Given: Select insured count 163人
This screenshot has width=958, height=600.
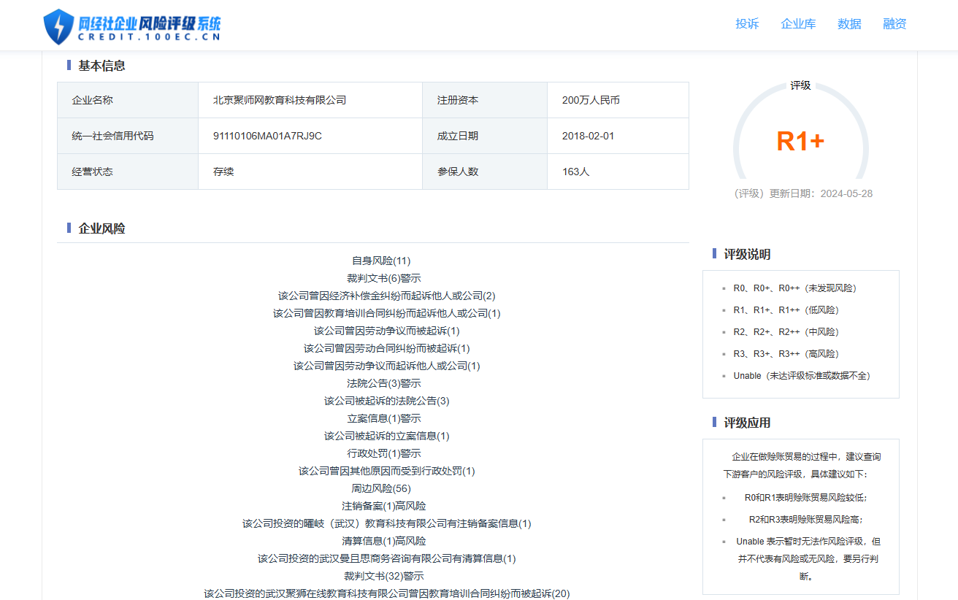Looking at the screenshot, I should (x=575, y=172).
